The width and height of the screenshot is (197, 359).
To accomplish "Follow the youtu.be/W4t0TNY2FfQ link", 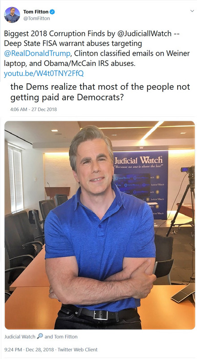I will click(43, 74).
